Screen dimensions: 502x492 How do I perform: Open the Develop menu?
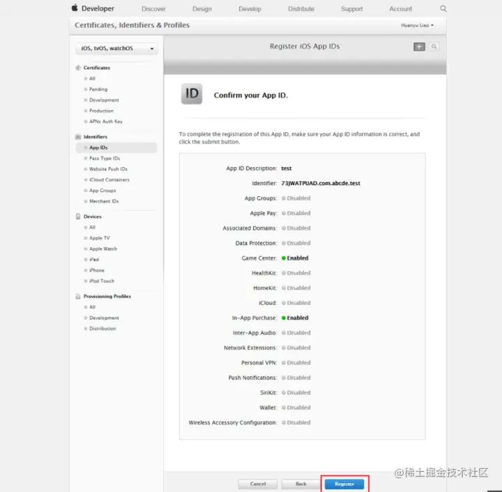(x=250, y=9)
